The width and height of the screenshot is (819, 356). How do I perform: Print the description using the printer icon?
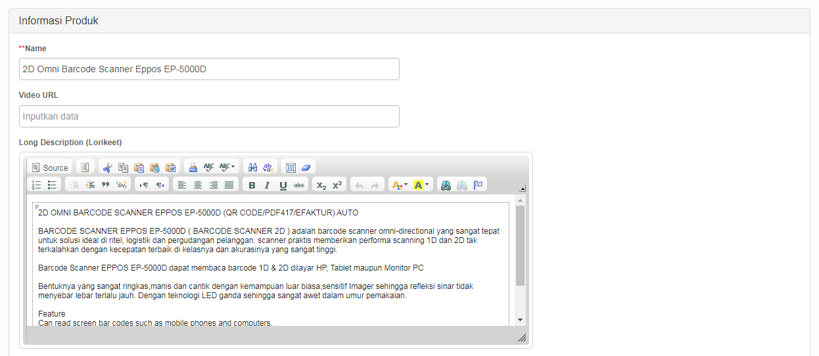click(193, 167)
